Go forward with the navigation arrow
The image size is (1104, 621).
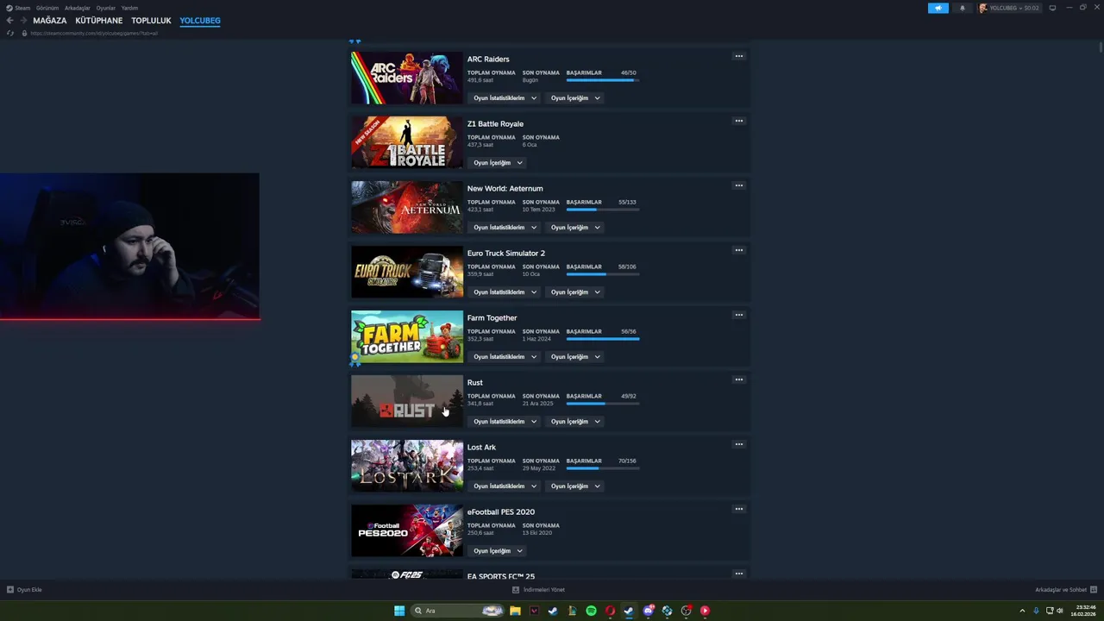tap(23, 20)
